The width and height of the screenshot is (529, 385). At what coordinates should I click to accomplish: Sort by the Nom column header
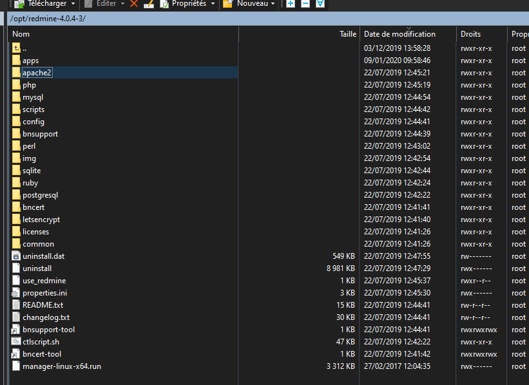tap(123, 34)
